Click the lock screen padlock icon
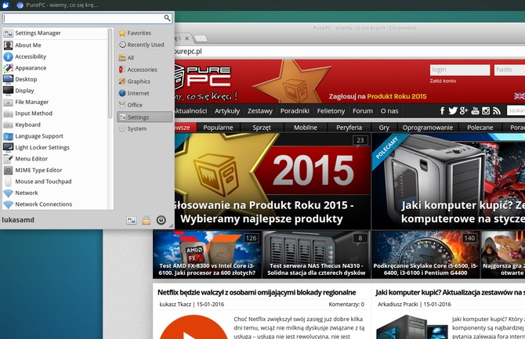 [146, 220]
